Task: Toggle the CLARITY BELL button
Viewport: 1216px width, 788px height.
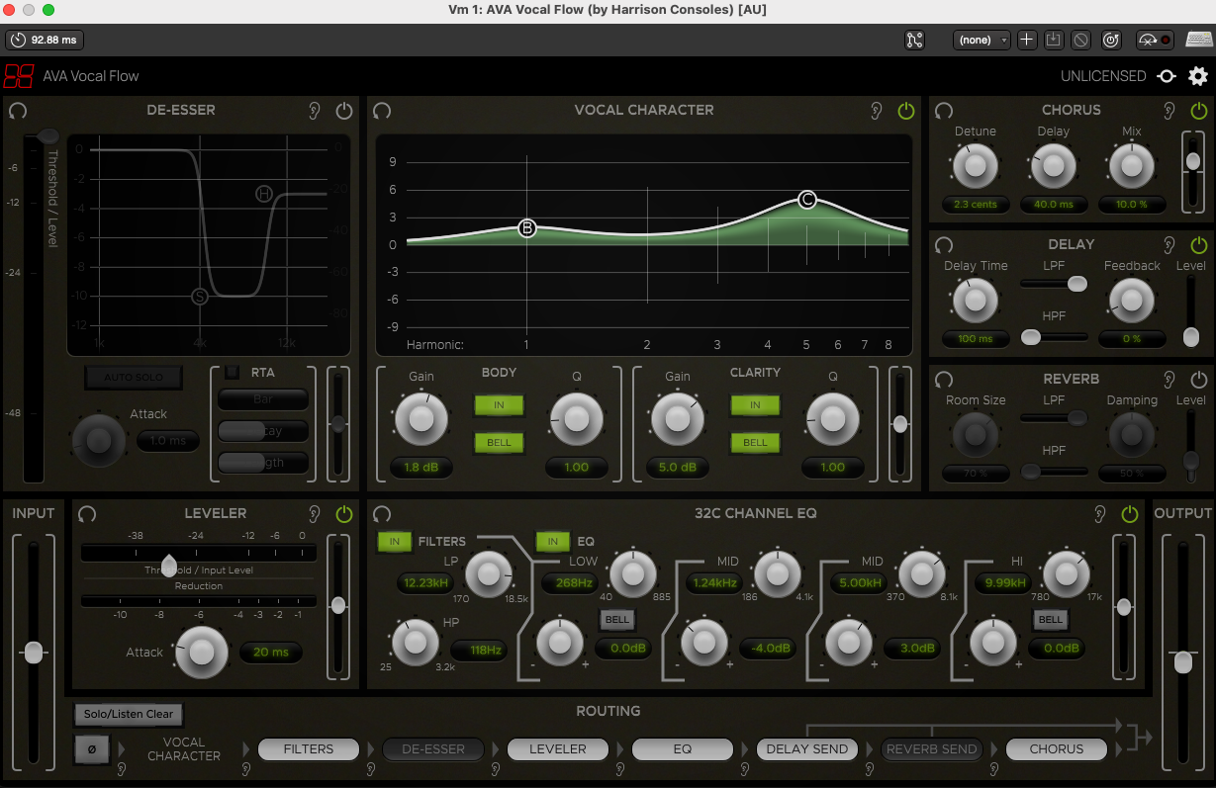Action: 755,442
